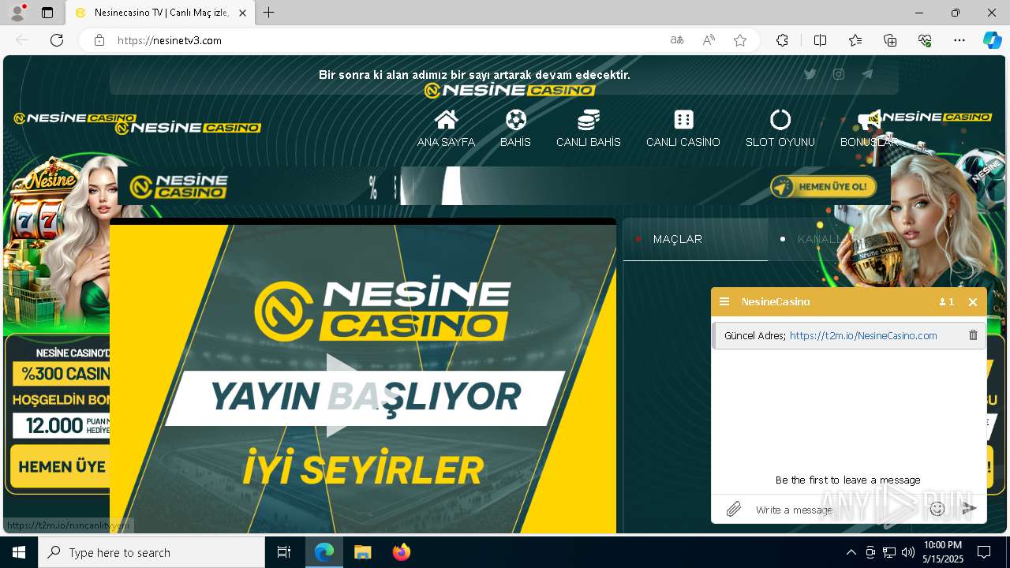Viewport: 1010px width, 568px height.
Task: Open File Explorer from taskbar
Action: (363, 552)
